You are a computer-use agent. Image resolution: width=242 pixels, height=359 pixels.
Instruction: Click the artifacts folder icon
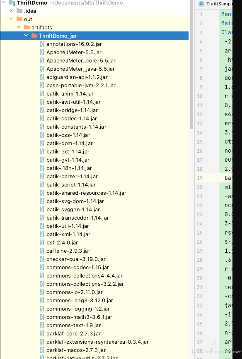pyautogui.click(x=27, y=27)
